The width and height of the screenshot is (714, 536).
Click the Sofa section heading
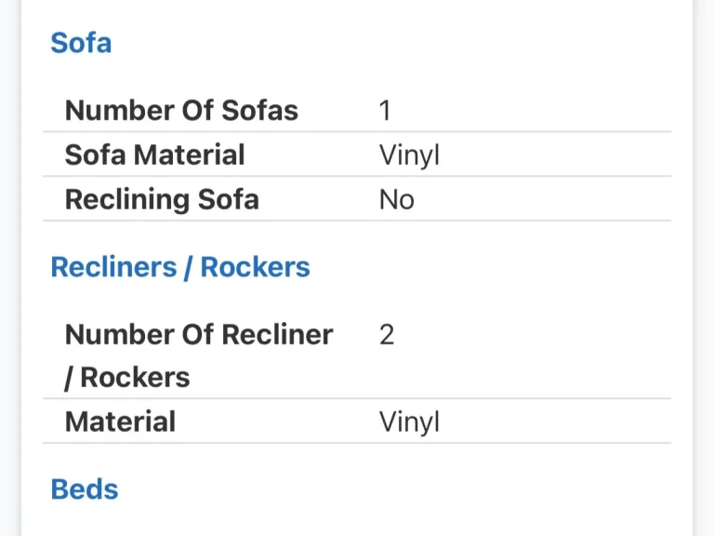(x=81, y=43)
